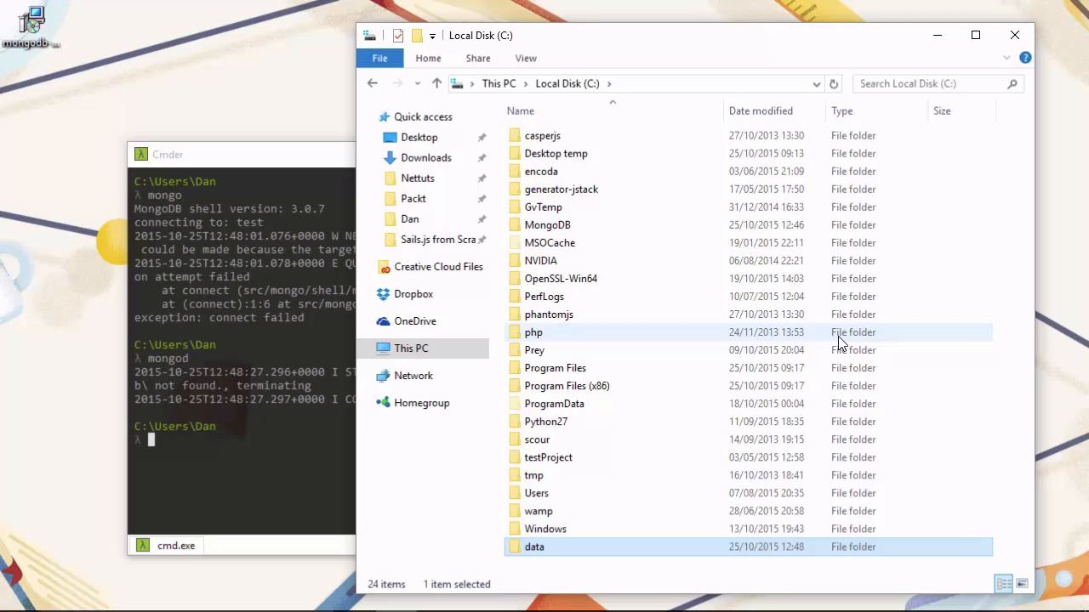Viewport: 1089px width, 612px height.
Task: Click the Up arrow to go to the parent folder
Action: point(436,83)
